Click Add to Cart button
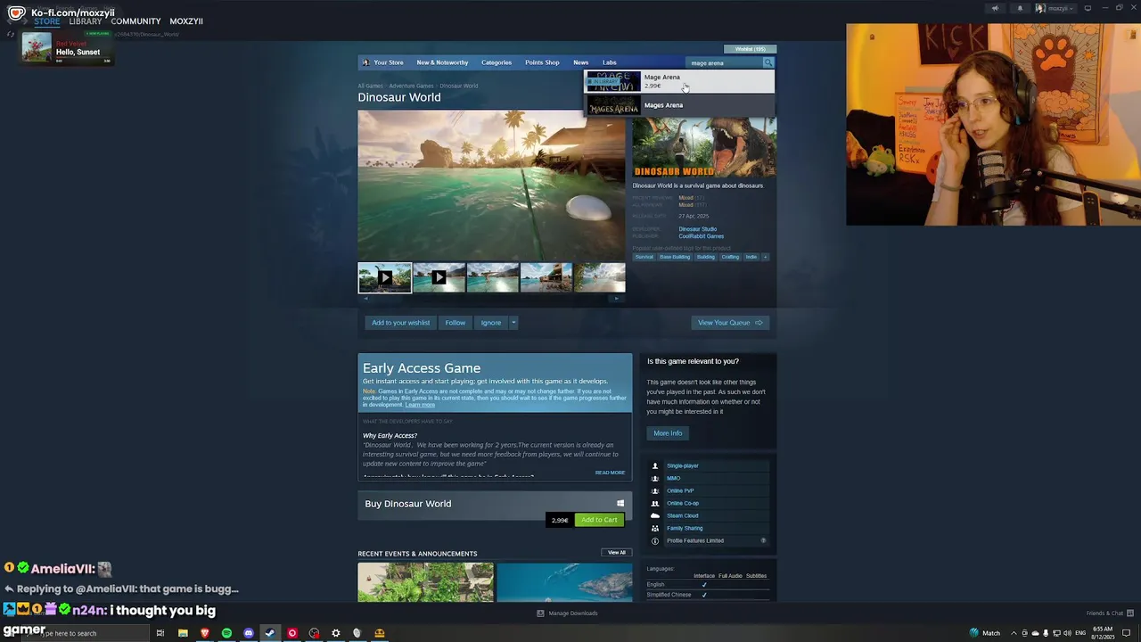The width and height of the screenshot is (1141, 642). tap(599, 520)
